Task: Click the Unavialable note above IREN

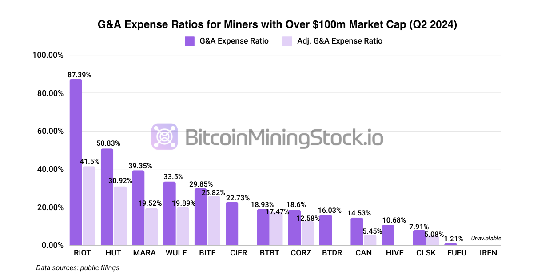Action: point(486,239)
